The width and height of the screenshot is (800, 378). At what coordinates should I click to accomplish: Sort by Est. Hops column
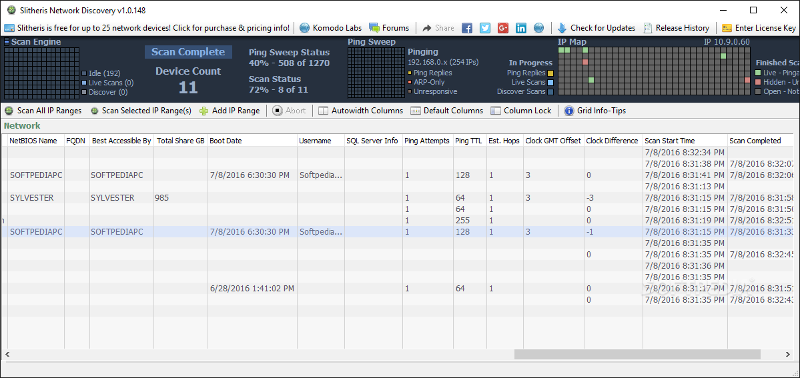tap(504, 141)
